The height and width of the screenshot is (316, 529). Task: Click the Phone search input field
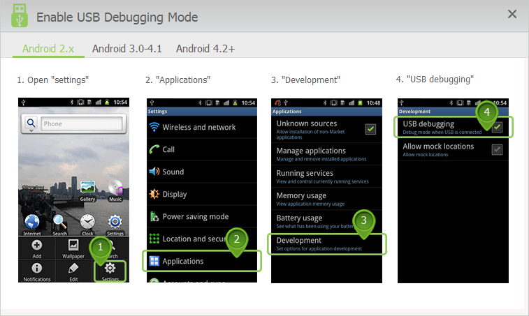82,123
